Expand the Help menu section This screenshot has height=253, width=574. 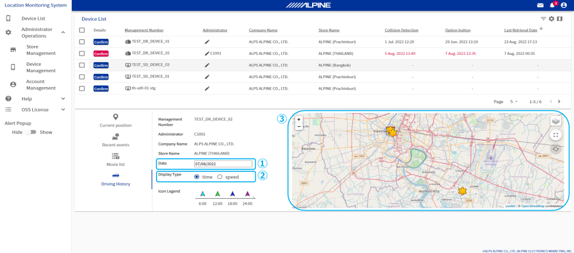pos(63,98)
